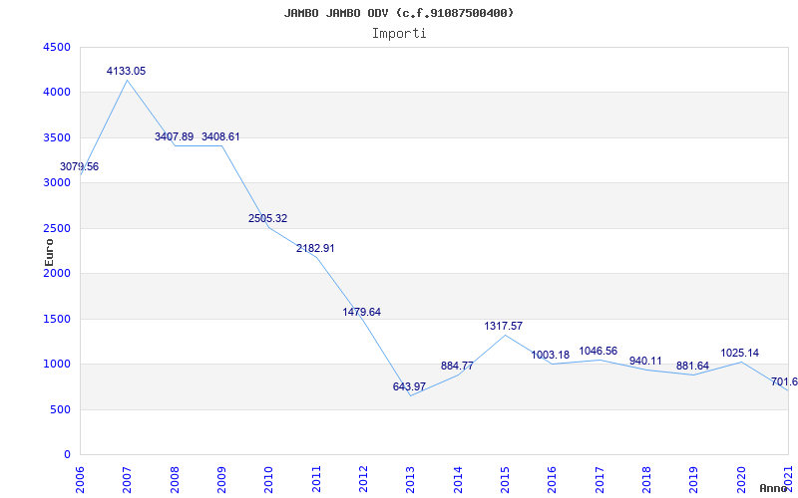Click the 4133.05 peak data label
798x498 pixels.
point(127,71)
